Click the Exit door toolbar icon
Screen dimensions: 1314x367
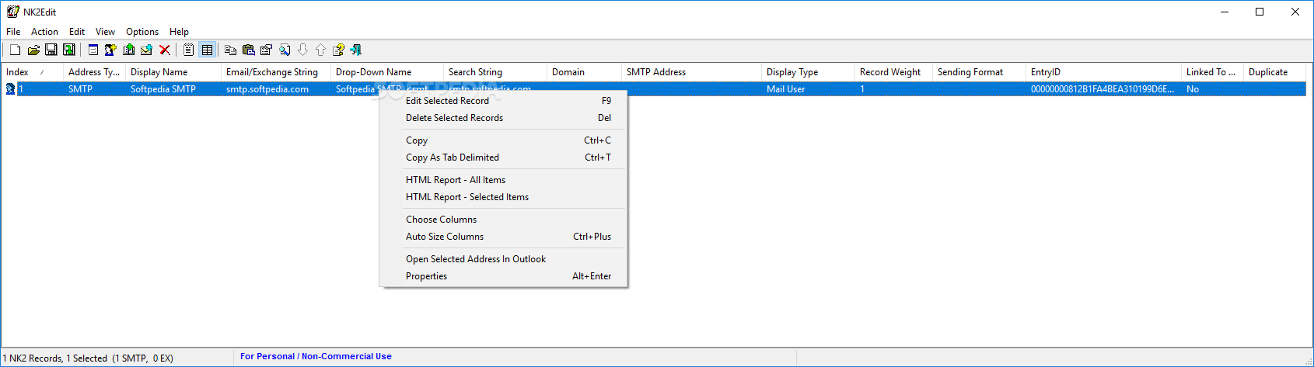[356, 50]
